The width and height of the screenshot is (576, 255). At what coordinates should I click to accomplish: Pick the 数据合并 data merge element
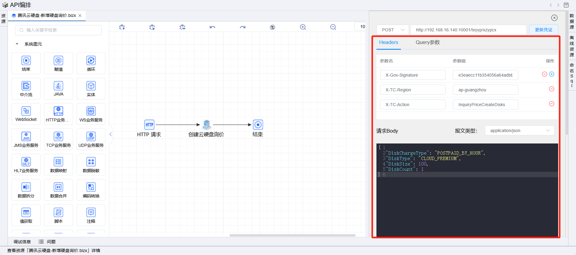(59, 190)
